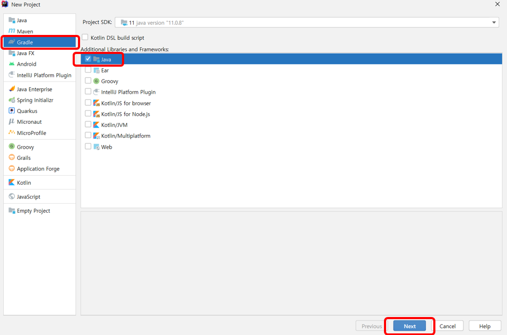Click the Groovy framework icon in libraries list
This screenshot has width=507, height=335.
tap(97, 81)
